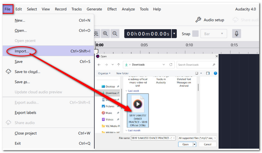Select SB19 'LAWLESS' DANCE PRACTICE file
262x153 pixels.
point(138,110)
